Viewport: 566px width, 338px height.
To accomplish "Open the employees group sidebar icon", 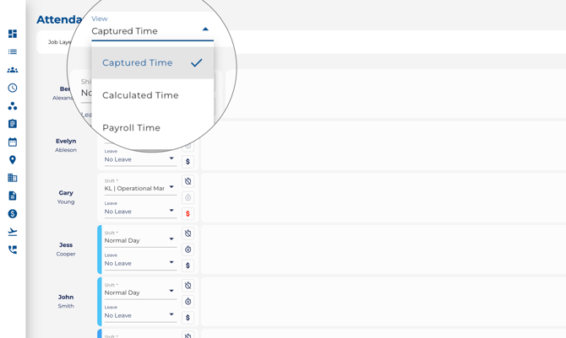I will pos(13,70).
